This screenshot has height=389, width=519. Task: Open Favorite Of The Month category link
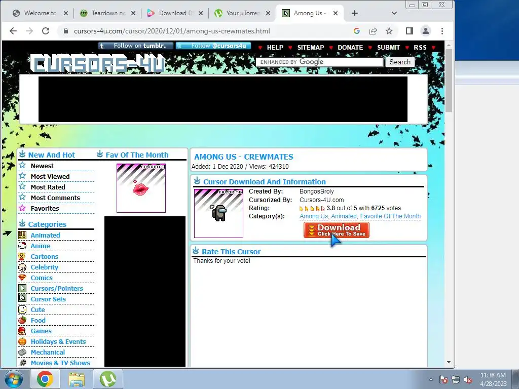[x=390, y=216]
